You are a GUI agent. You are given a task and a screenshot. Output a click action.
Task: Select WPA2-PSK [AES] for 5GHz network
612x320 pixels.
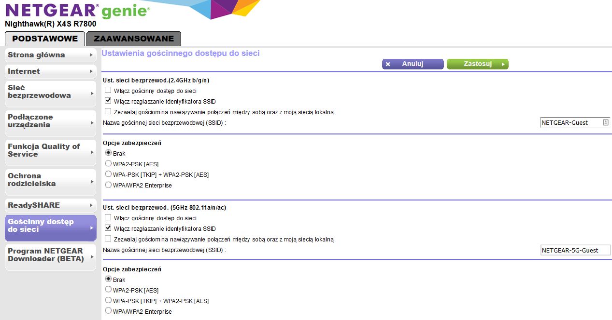coord(108,290)
